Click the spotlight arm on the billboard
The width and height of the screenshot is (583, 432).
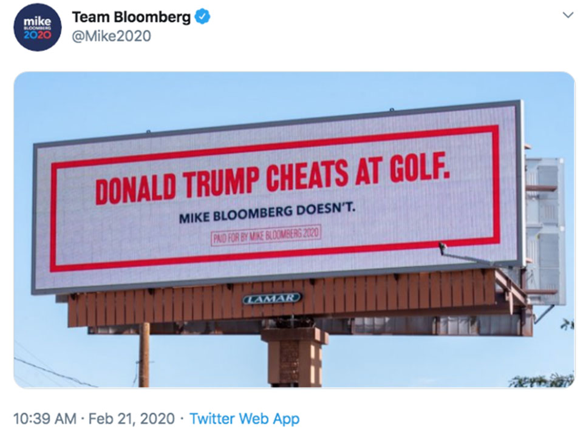[x=466, y=254]
